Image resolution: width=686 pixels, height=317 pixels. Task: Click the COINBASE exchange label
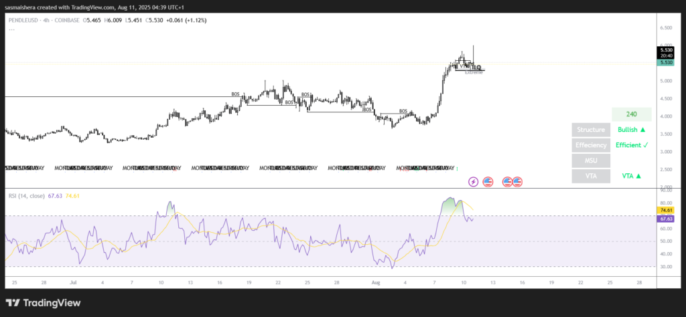pyautogui.click(x=68, y=21)
